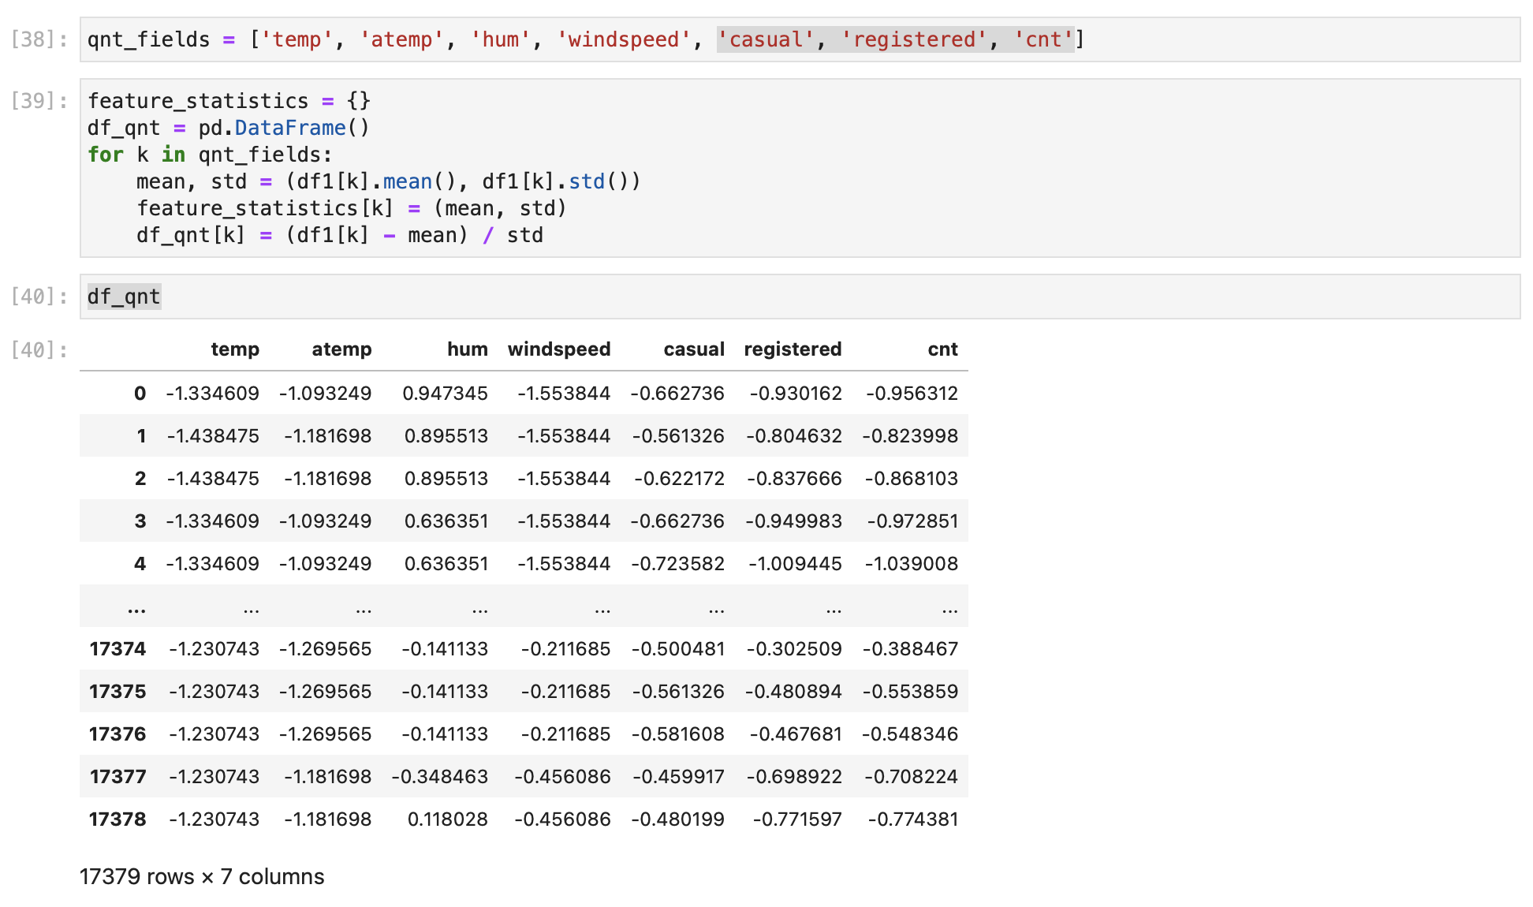Click cnt value -0.972851

coord(912,521)
